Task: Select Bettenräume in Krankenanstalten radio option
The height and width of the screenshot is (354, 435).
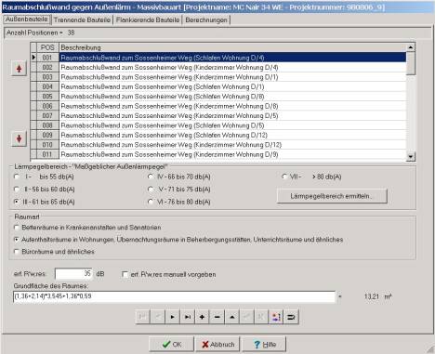Action: (17, 228)
